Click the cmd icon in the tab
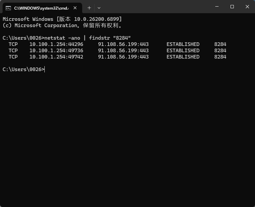The image size is (255, 207). 8,8
